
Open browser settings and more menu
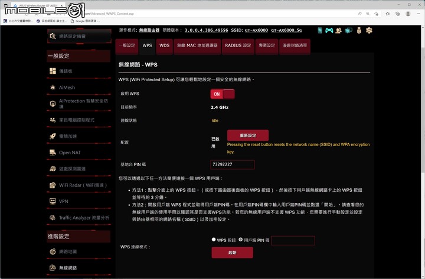pos(419,14)
